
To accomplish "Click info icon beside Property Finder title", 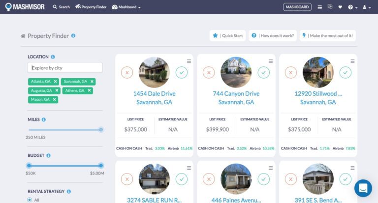I will tap(73, 36).
